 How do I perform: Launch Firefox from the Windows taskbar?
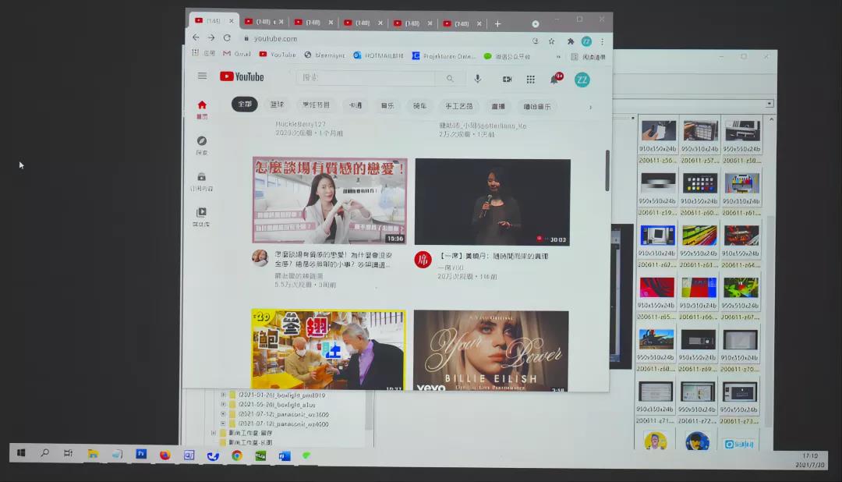(x=165, y=455)
